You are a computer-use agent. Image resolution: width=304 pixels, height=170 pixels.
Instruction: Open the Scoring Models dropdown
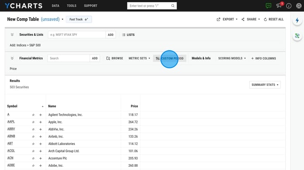coord(232,58)
